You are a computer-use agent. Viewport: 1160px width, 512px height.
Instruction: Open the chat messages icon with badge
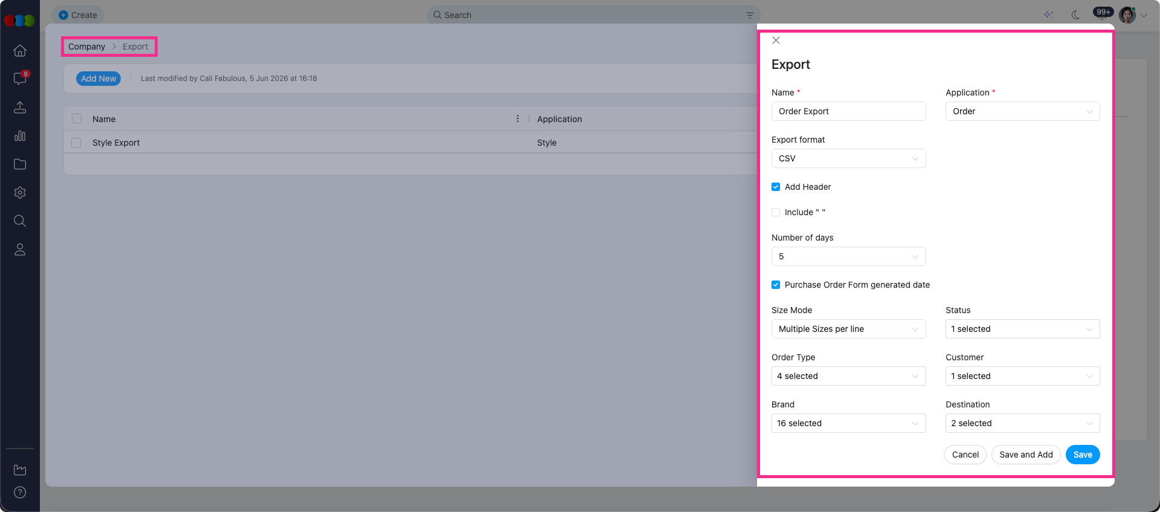[x=20, y=79]
